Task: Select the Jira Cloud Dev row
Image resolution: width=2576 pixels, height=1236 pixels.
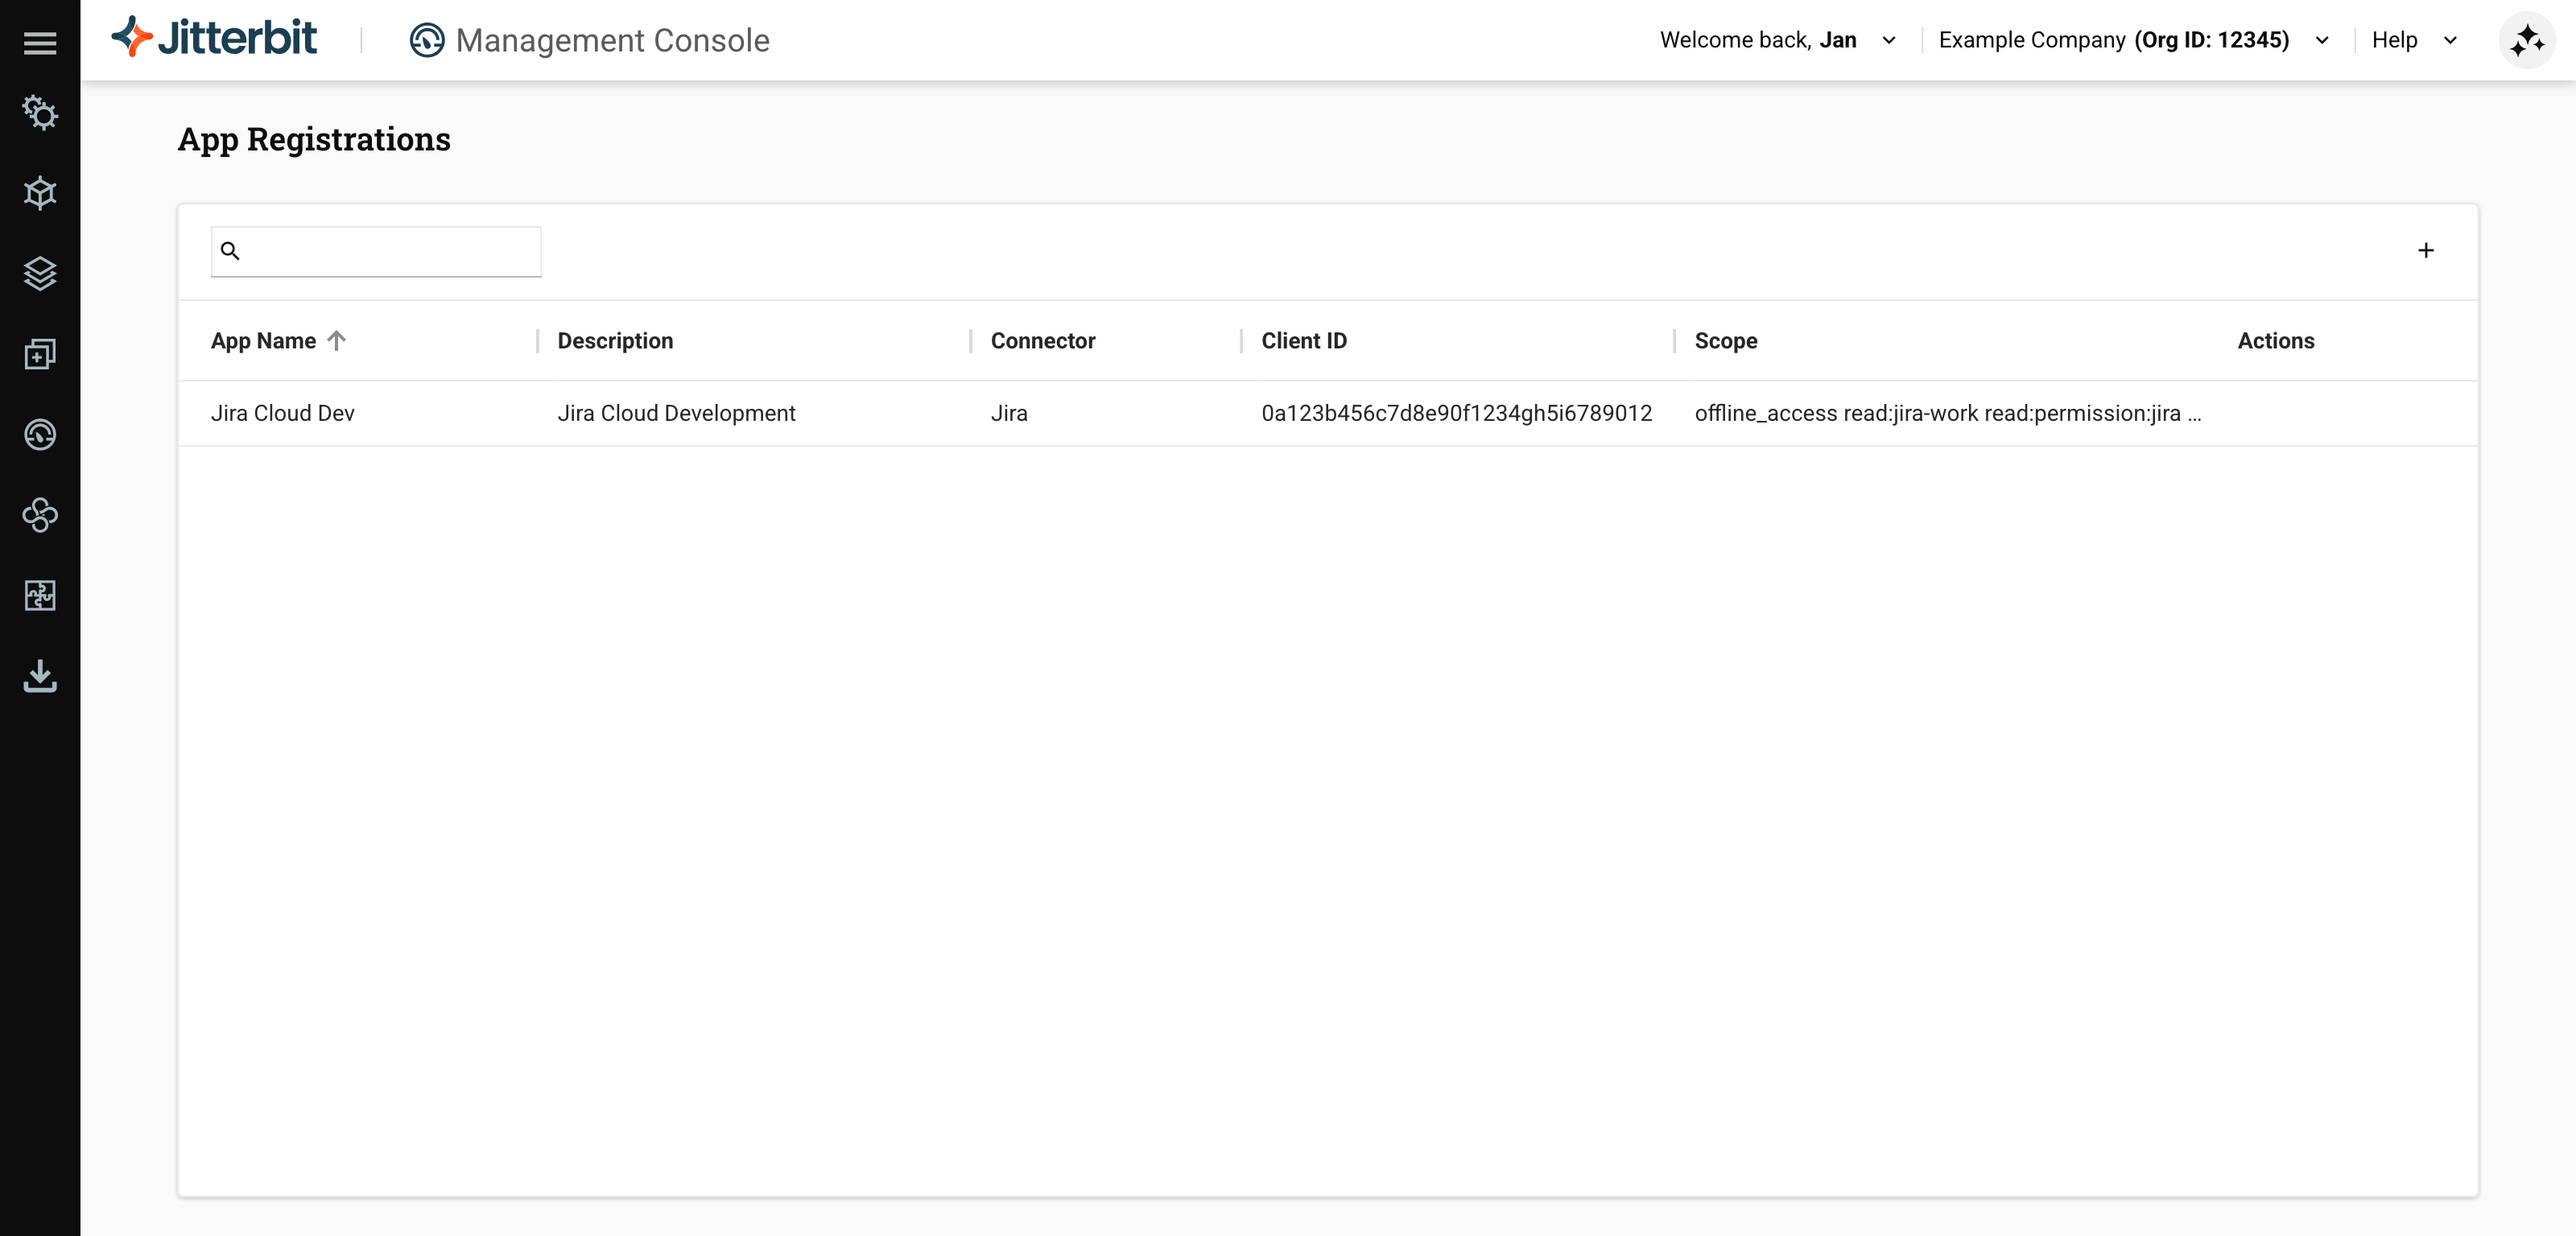Action: click(x=283, y=413)
